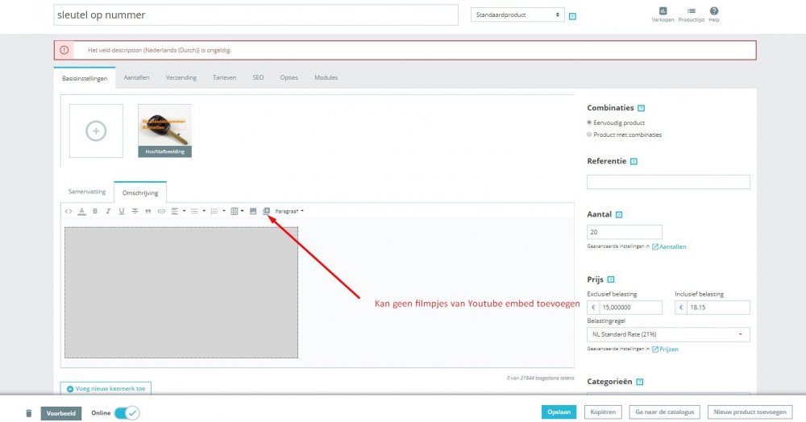Insert an image in description
This screenshot has width=806, height=422.
[253, 211]
